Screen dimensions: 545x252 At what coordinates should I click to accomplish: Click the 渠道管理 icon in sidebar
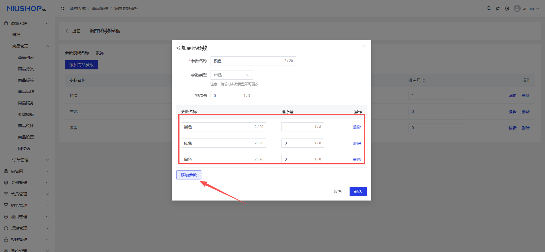(6, 228)
